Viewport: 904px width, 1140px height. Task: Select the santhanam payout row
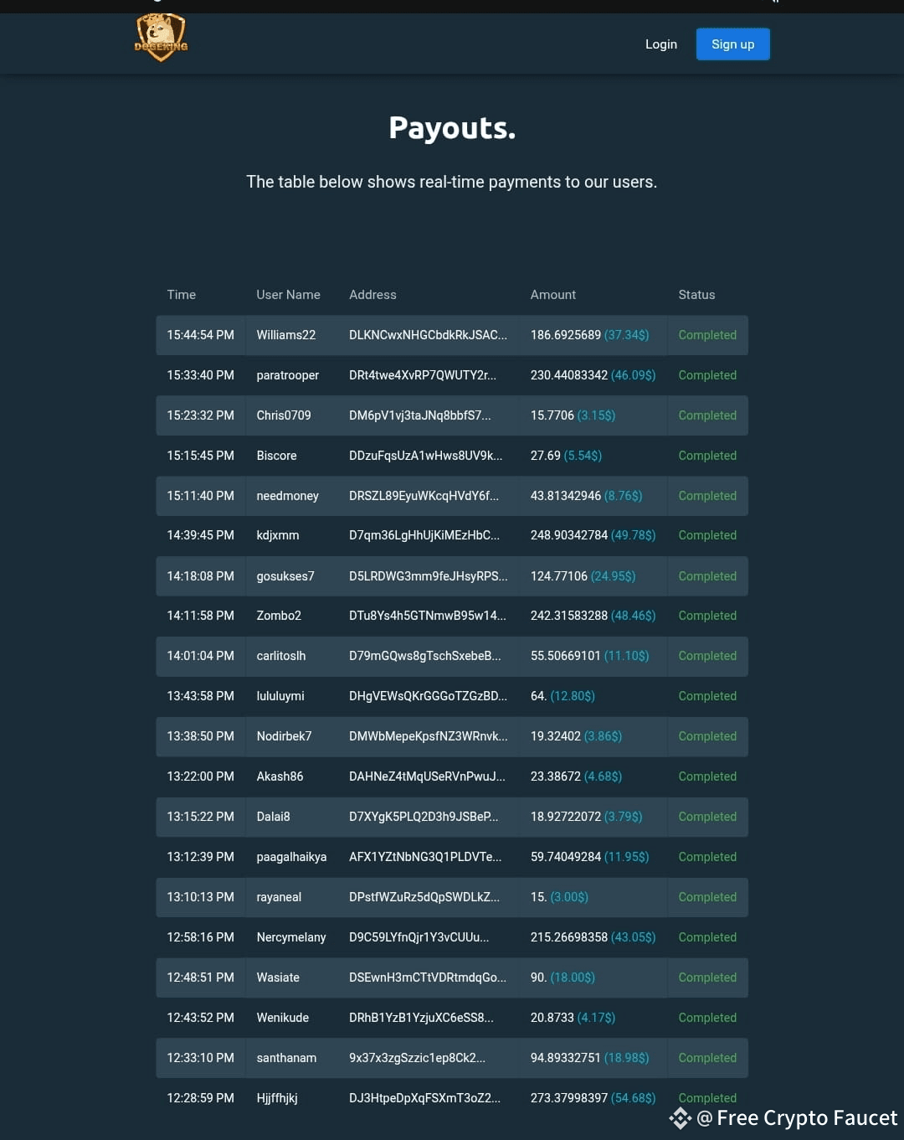click(452, 1058)
